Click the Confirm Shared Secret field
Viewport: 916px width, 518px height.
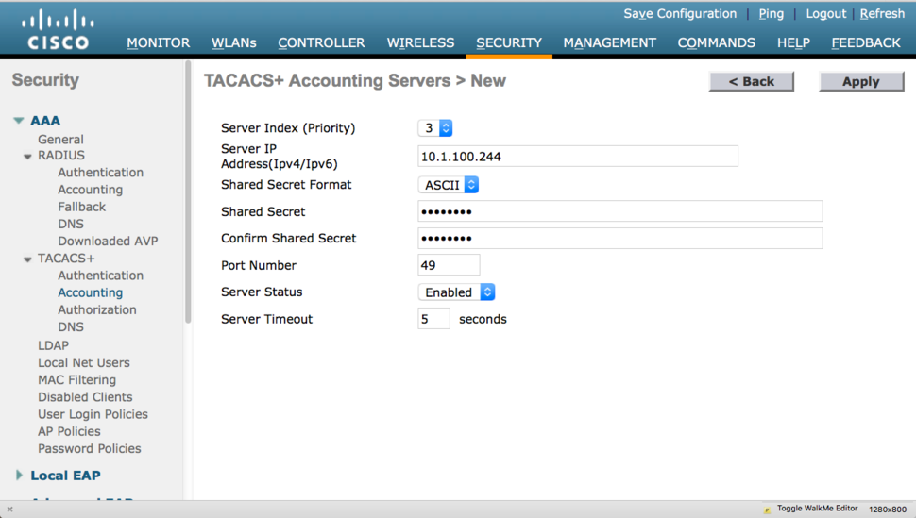pyautogui.click(x=619, y=239)
